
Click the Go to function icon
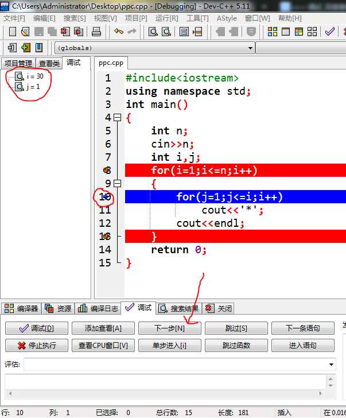pyautogui.click(x=184, y=32)
